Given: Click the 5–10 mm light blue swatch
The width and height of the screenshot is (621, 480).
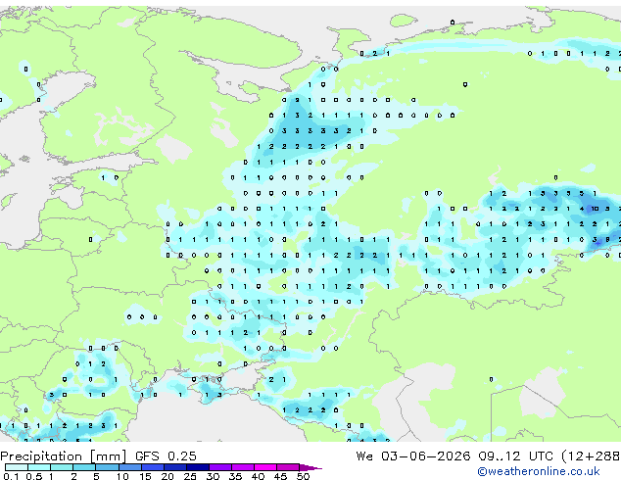Looking at the screenshot, I should pyautogui.click(x=107, y=467).
